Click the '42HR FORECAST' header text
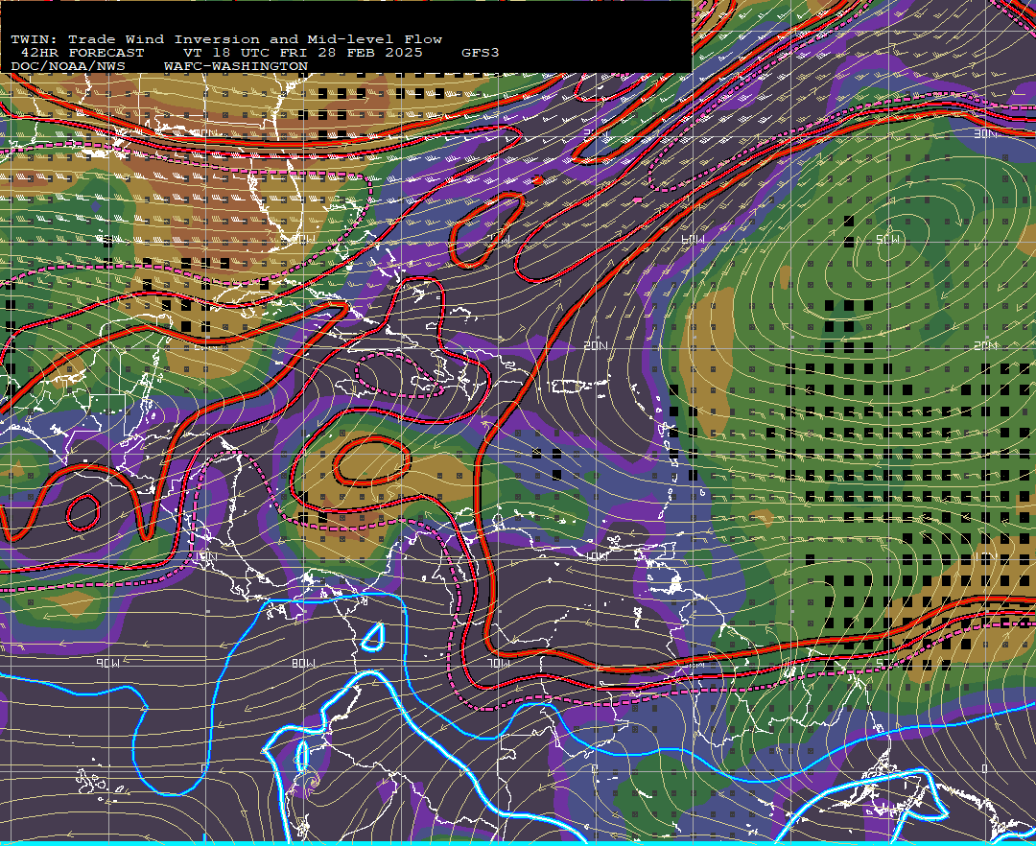The image size is (1036, 846). tap(82, 53)
